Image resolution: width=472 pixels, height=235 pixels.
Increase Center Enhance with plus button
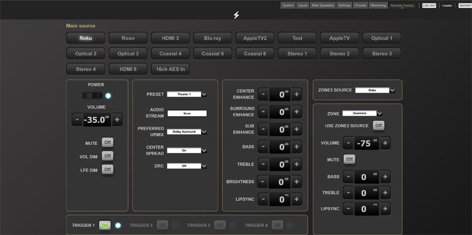(x=296, y=94)
